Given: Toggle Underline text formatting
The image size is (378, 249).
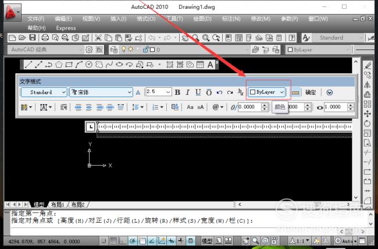Looking at the screenshot, I should [198, 93].
